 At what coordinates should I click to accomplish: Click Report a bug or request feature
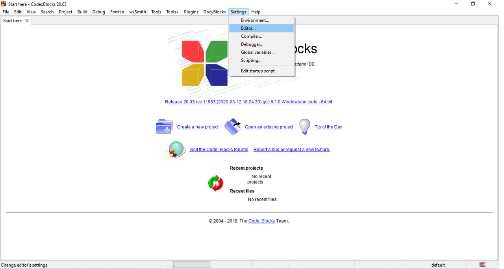click(292, 150)
